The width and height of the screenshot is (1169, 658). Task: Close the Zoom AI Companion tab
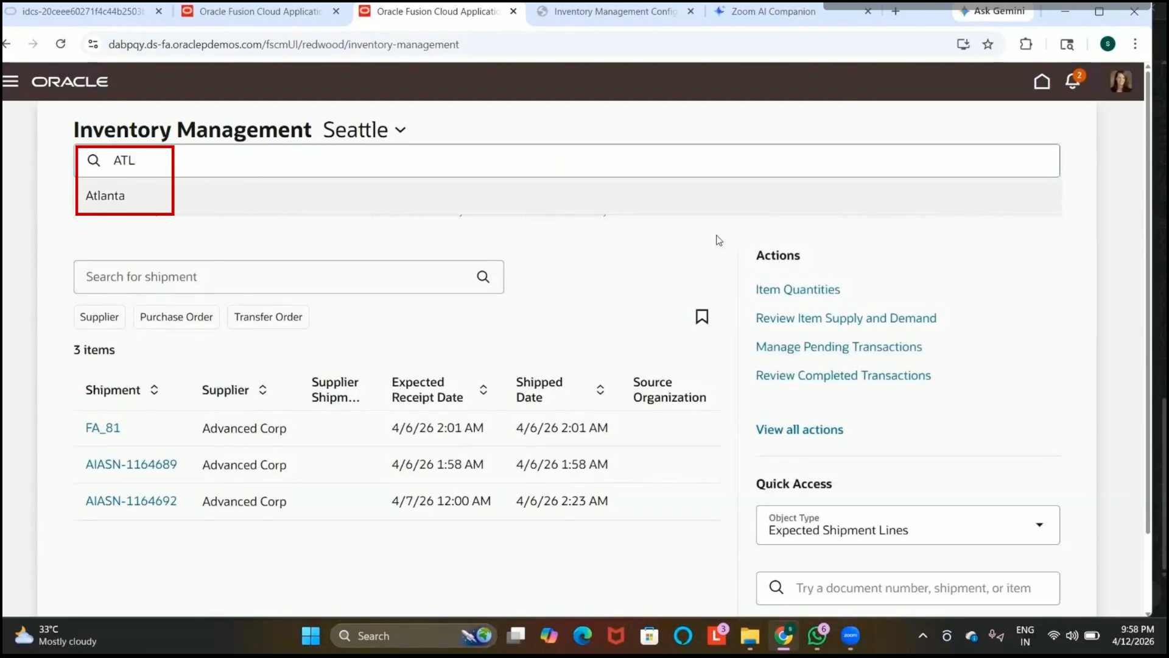868,12
